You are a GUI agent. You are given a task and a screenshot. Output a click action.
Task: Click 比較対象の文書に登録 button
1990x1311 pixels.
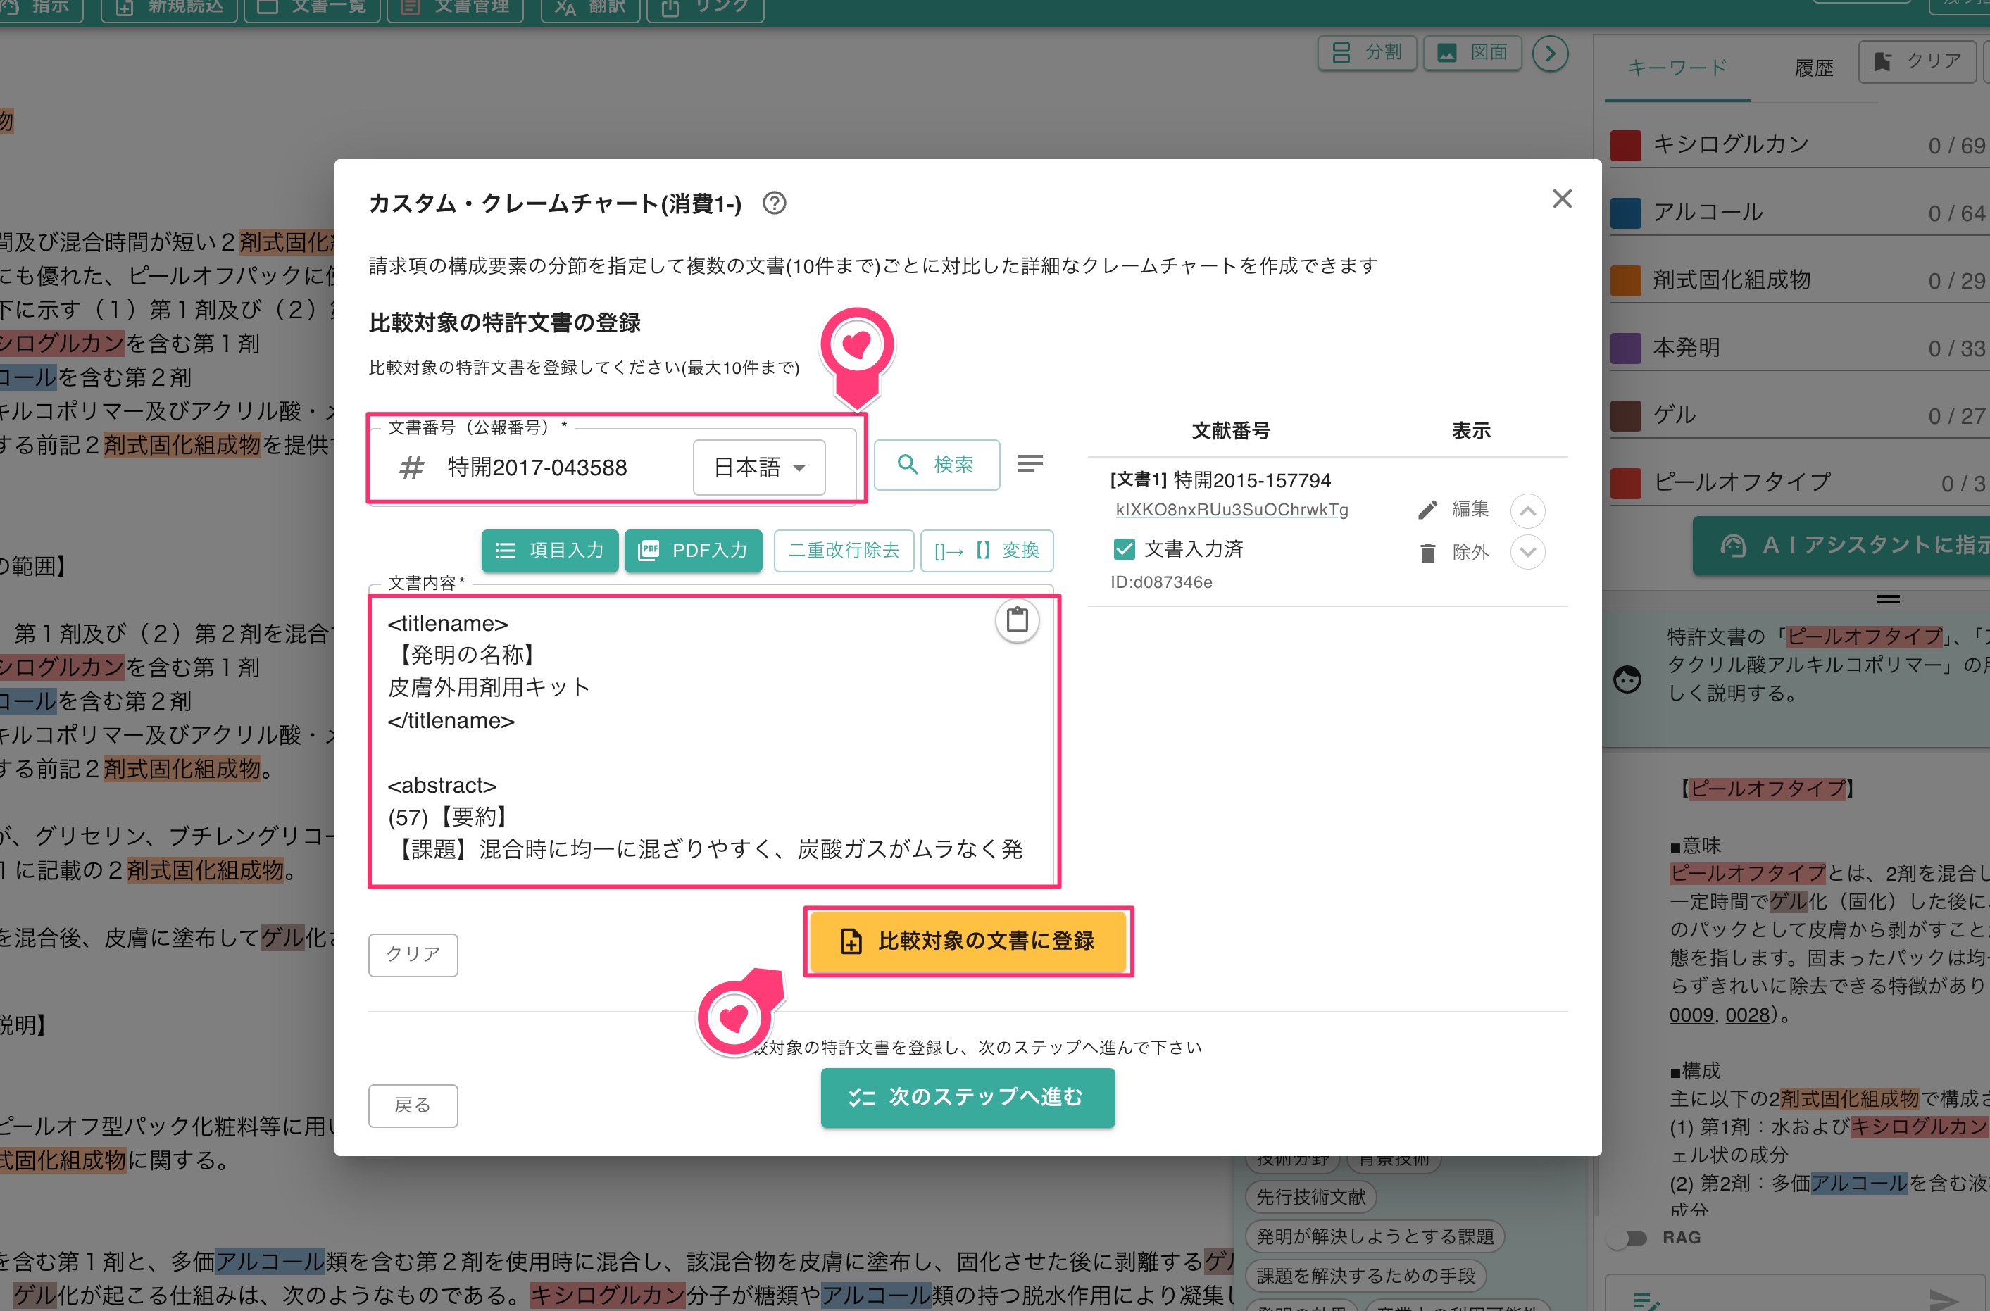968,941
